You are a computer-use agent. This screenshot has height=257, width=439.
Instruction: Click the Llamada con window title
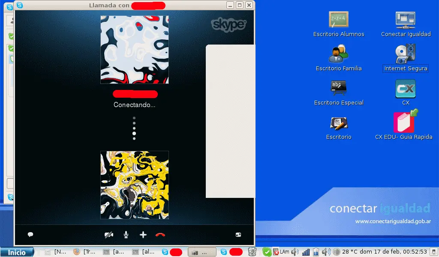pyautogui.click(x=109, y=5)
